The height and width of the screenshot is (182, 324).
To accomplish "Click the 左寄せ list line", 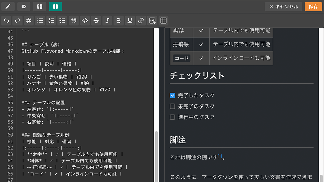I will click(48, 109).
